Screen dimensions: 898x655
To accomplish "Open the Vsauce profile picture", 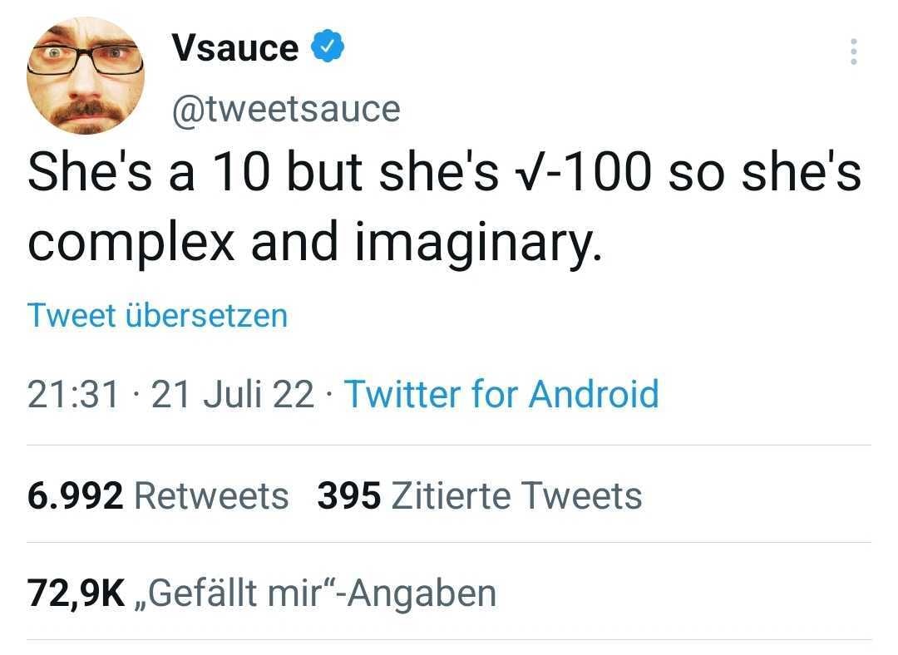I will click(x=86, y=76).
